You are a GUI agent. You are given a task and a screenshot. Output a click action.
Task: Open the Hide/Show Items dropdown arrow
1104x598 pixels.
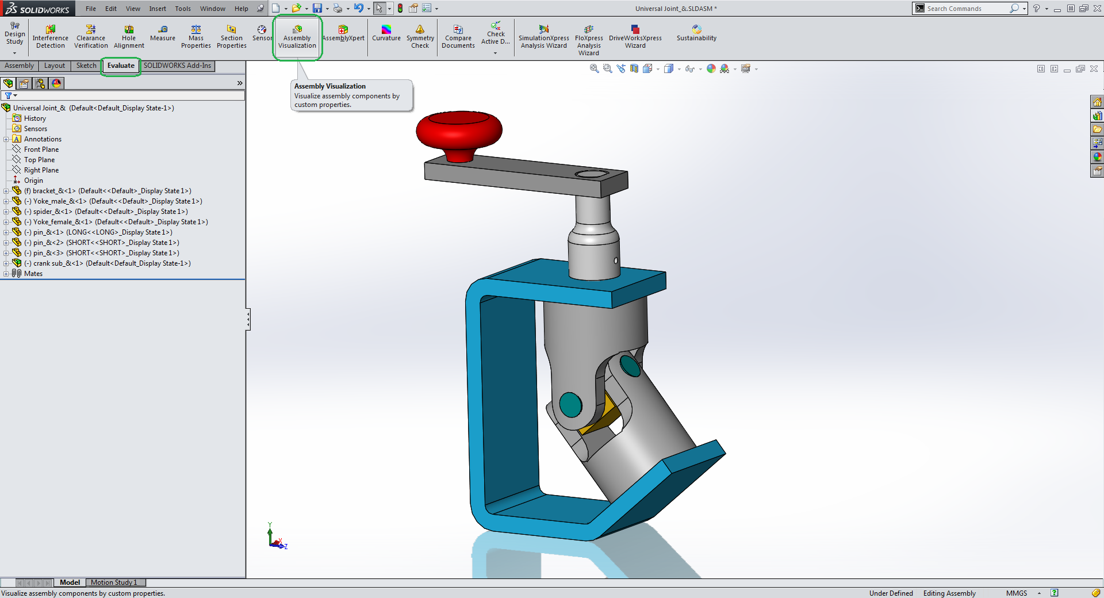tap(700, 69)
